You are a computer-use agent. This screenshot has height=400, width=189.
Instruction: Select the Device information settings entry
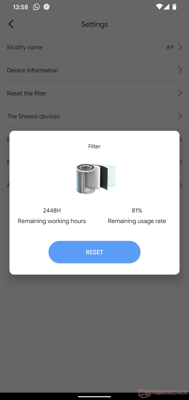pos(94,70)
